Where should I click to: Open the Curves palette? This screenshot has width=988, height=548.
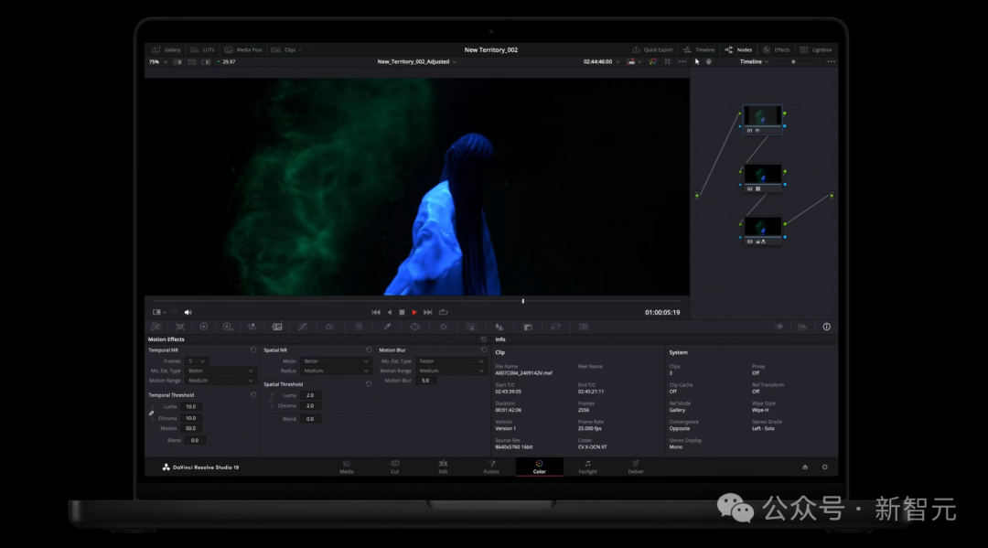click(x=303, y=327)
